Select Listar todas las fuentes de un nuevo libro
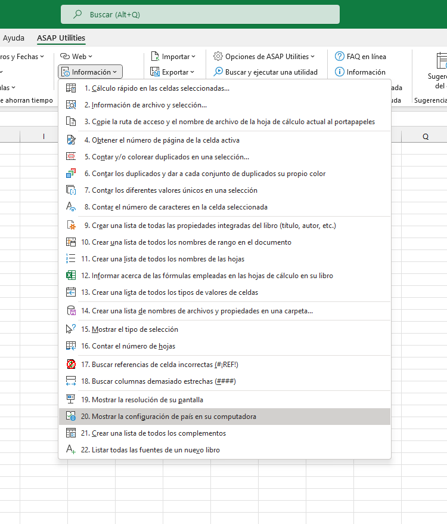 224,450
